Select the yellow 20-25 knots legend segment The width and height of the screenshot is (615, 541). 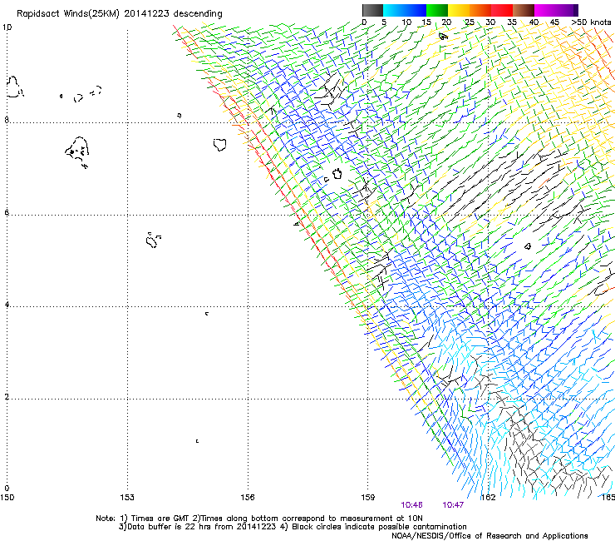459,10
